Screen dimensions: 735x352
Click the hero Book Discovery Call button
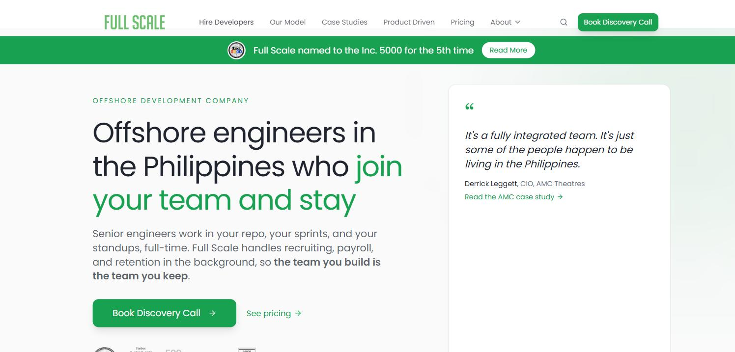(165, 313)
